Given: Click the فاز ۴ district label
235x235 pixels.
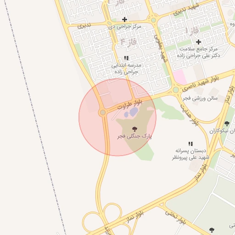Looking at the screenshot, I should [x=129, y=42].
